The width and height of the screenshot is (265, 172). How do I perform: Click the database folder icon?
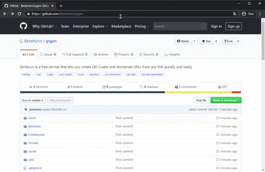click(x=25, y=126)
